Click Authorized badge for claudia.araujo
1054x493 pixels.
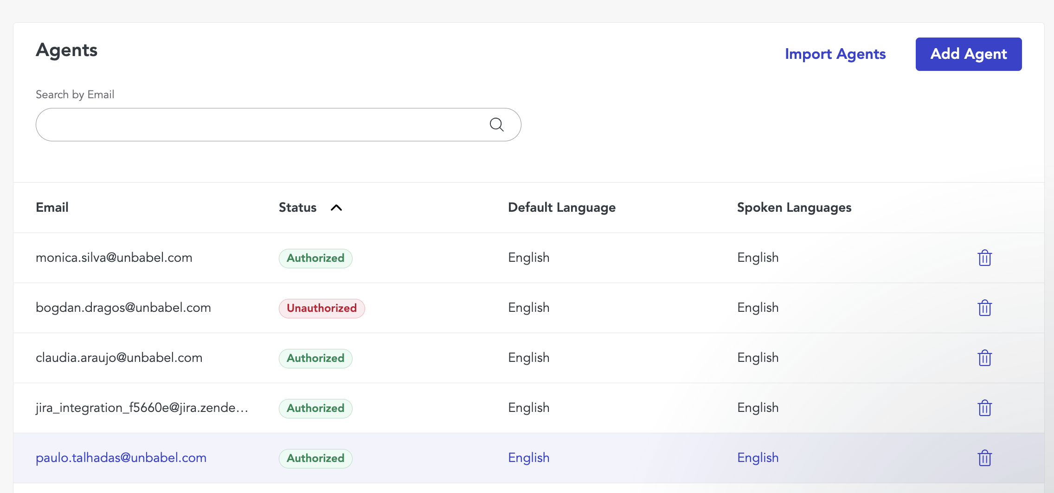click(315, 358)
